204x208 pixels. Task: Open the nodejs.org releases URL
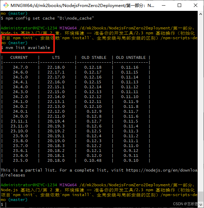(162, 170)
